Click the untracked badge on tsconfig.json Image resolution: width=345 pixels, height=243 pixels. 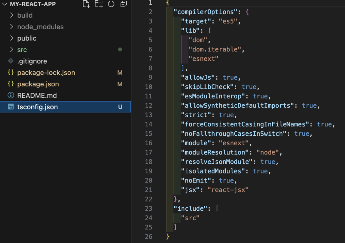[120, 107]
